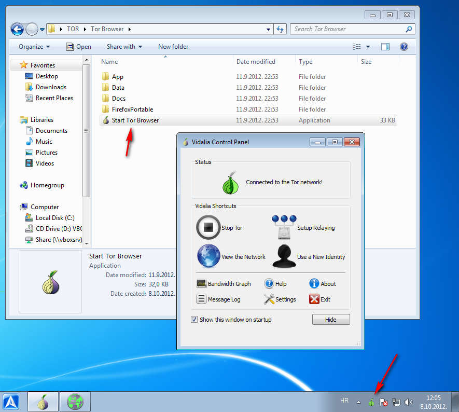Sort files by Date modified column

coord(256,62)
